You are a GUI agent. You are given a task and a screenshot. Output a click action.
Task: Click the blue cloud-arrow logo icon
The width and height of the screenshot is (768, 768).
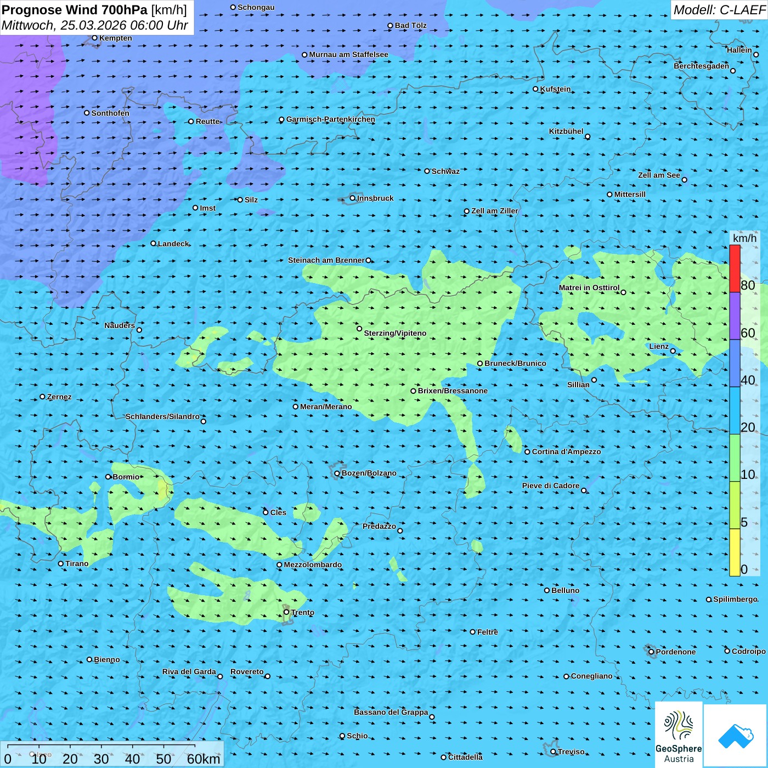[736, 736]
